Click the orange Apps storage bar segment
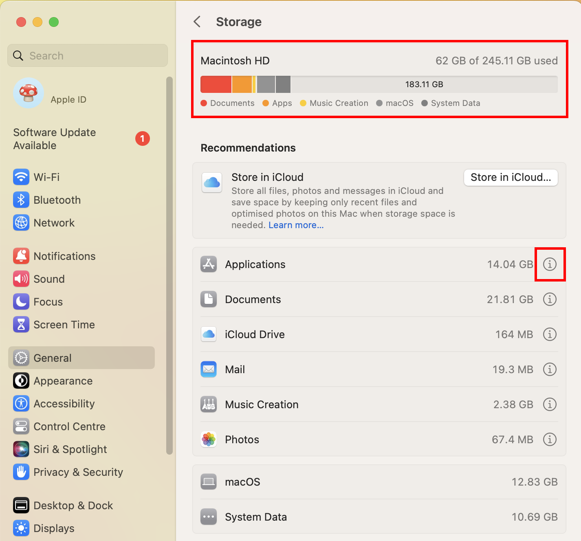The width and height of the screenshot is (581, 541). [242, 84]
